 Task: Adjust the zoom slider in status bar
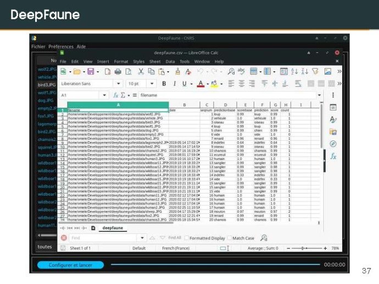pyautogui.click(x=306, y=248)
